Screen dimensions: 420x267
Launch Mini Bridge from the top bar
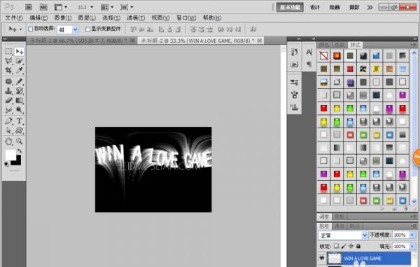(43, 7)
